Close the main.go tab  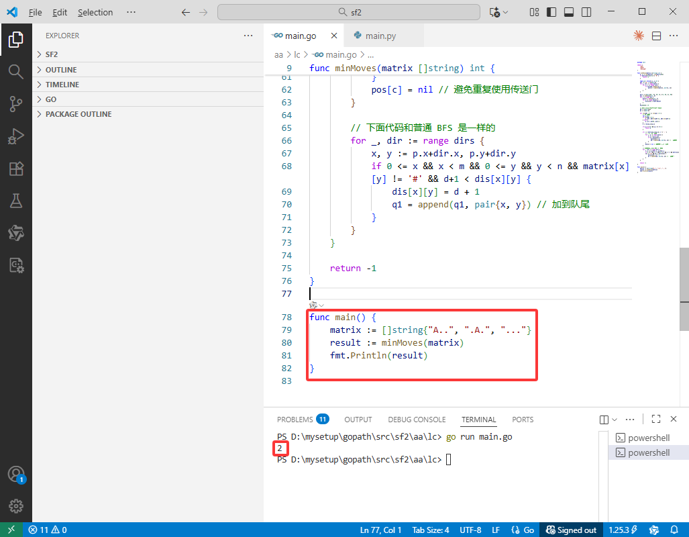334,36
